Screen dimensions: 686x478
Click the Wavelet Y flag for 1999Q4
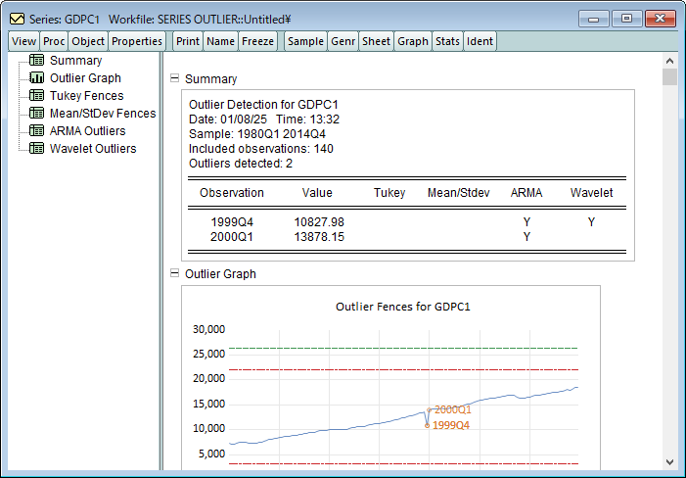[591, 222]
